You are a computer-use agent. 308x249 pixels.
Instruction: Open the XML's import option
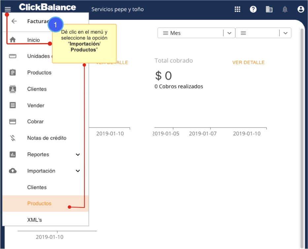pyautogui.click(x=35, y=220)
